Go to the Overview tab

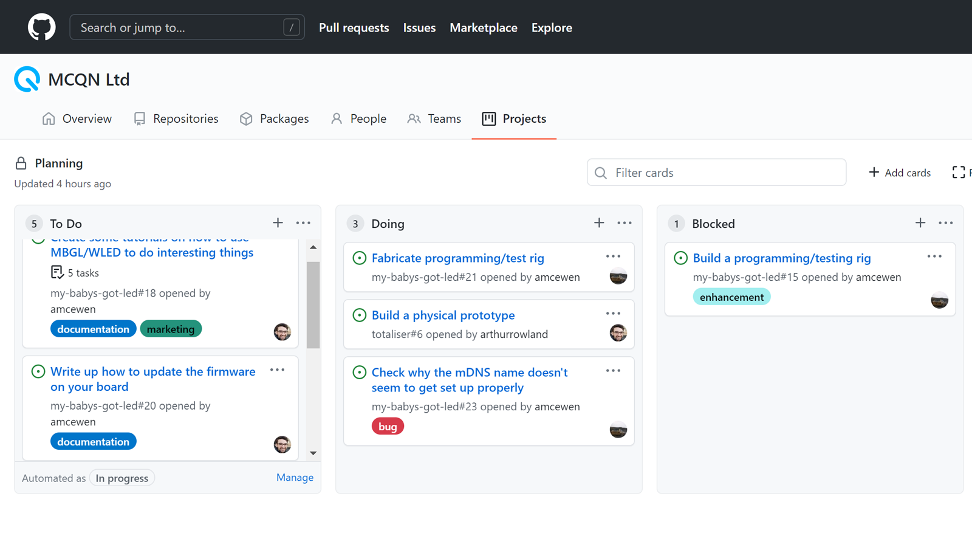77,119
